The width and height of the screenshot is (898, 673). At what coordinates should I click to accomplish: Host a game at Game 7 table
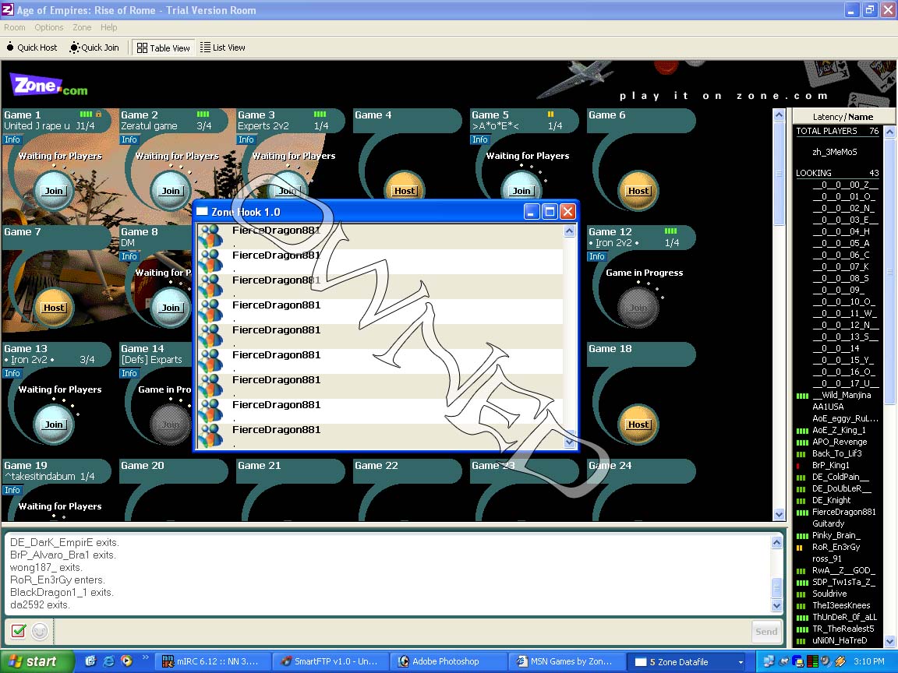(x=54, y=308)
